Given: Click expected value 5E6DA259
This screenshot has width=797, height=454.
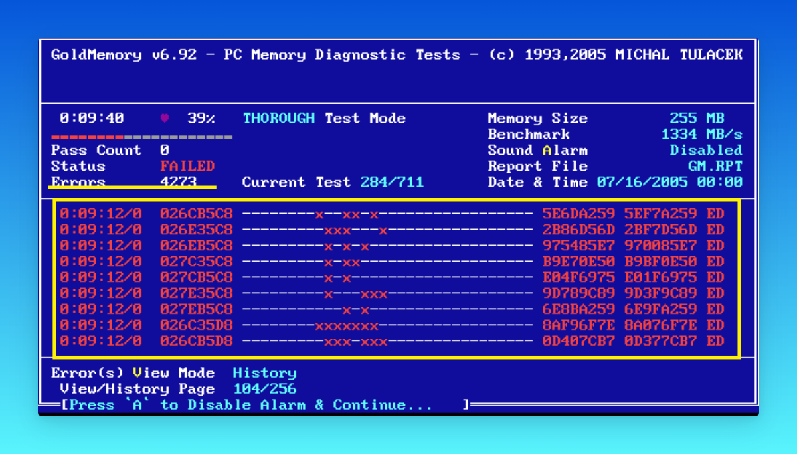Looking at the screenshot, I should point(578,214).
